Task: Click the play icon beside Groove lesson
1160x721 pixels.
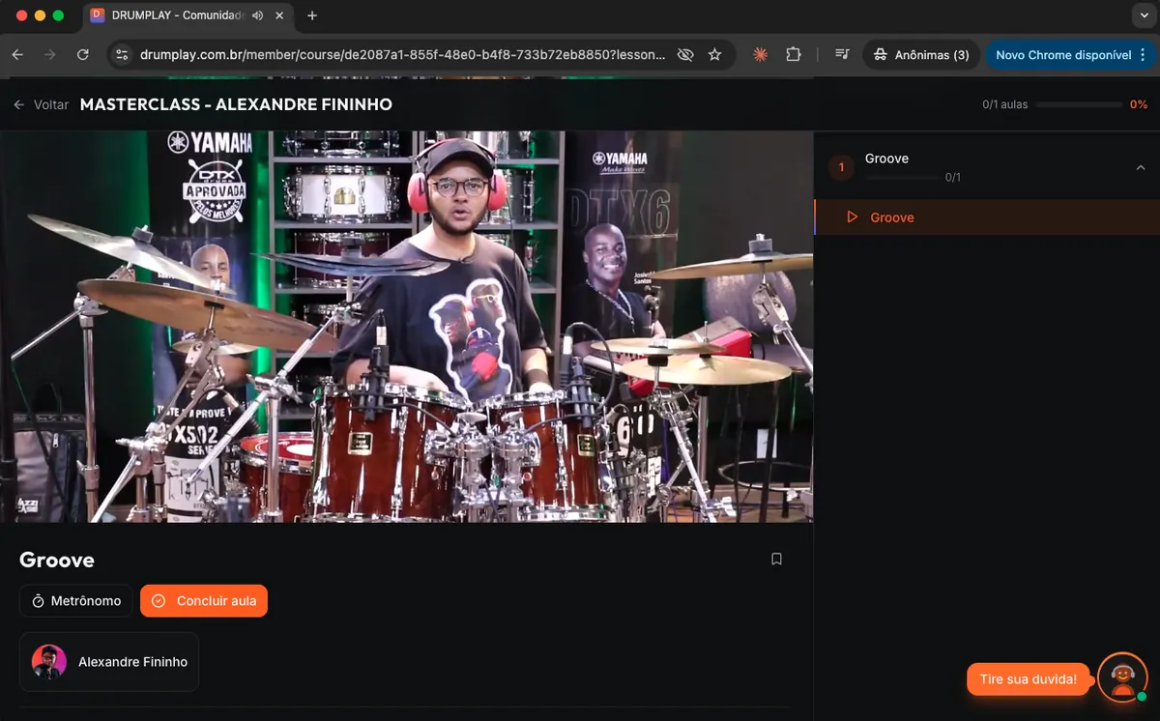Action: [852, 217]
